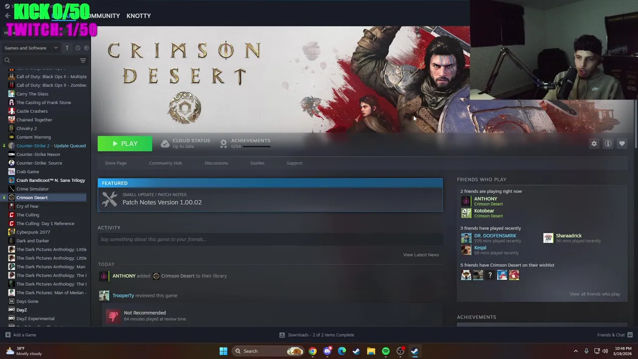This screenshot has width=638, height=359.
Task: Toggle the ready-to-play filter icon
Action: click(86, 48)
